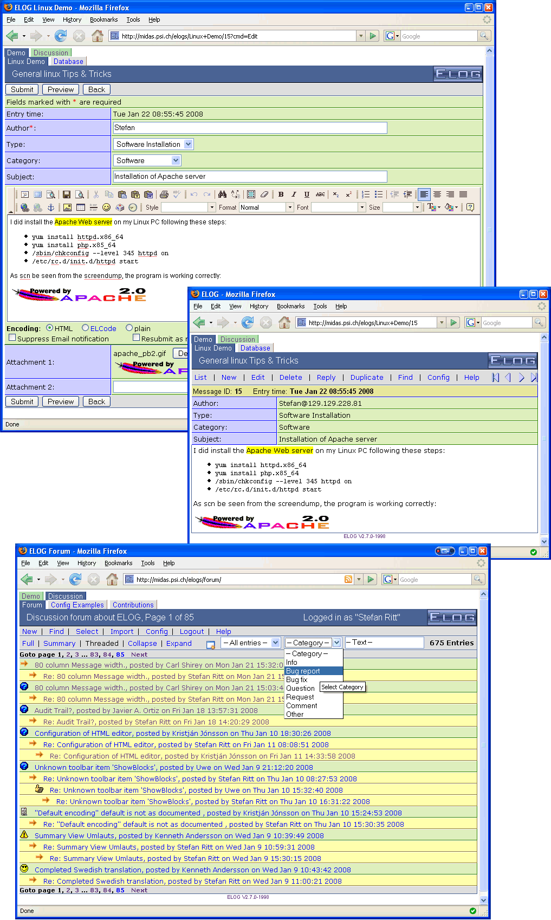This screenshot has height=920, width=551.
Task: Insert an image via the editor toolbar
Action: 67,208
